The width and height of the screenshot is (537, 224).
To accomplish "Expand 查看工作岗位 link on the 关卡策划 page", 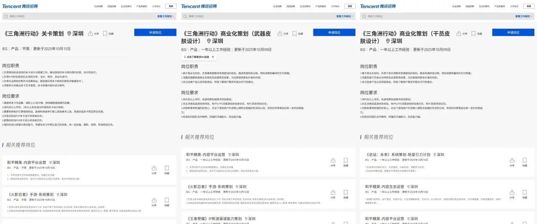I will click(x=166, y=16).
